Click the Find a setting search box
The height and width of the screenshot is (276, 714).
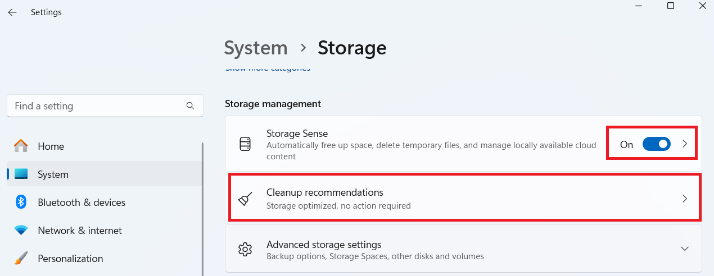pos(105,106)
